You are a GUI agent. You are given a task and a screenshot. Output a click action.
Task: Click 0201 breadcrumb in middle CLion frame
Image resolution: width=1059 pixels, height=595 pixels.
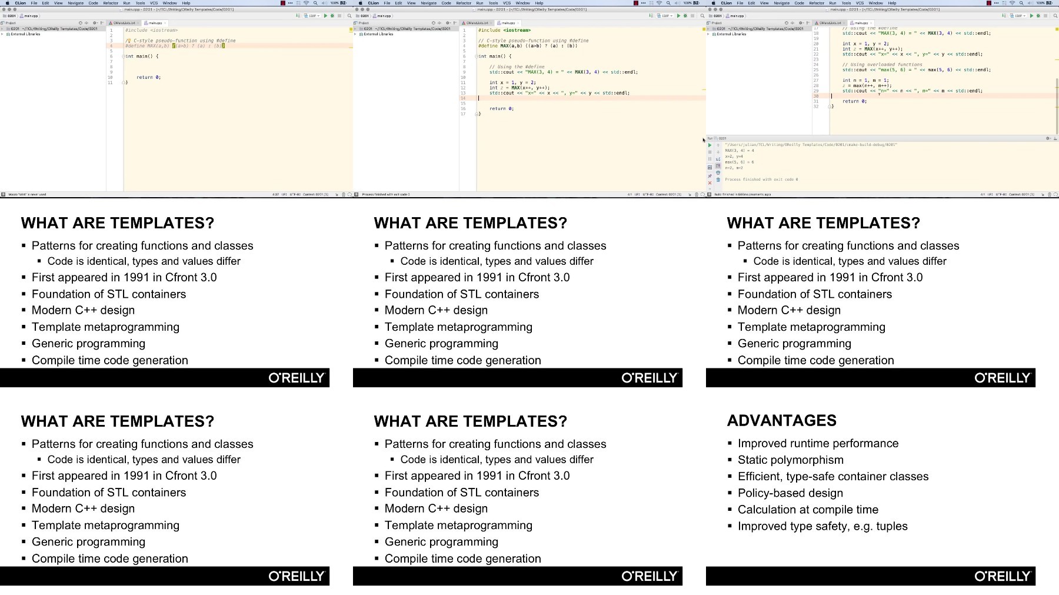click(x=362, y=16)
